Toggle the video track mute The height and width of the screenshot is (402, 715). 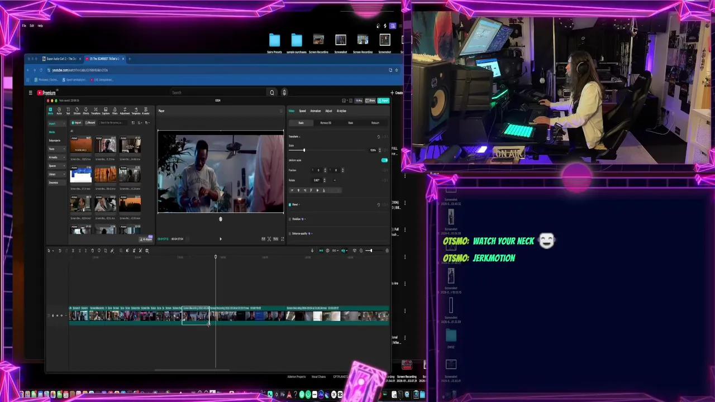coord(61,315)
